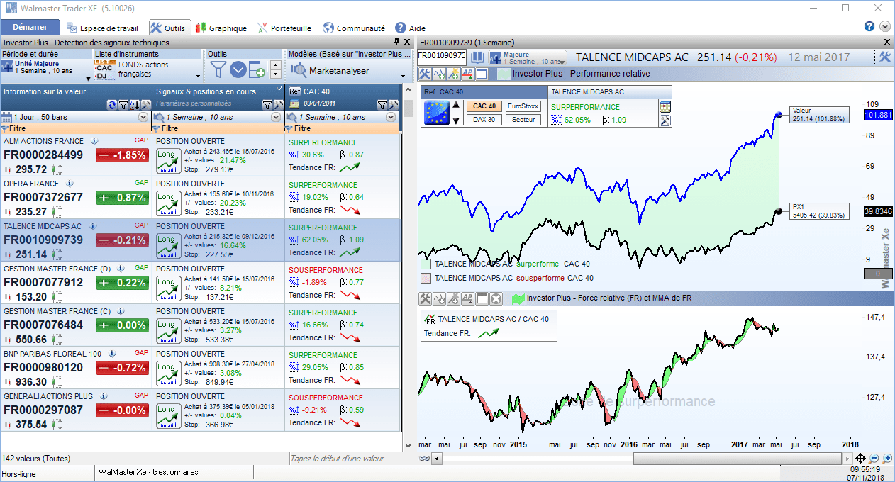Click the large funnel filter tool in Outils
This screenshot has width=895, height=482.
(x=218, y=69)
